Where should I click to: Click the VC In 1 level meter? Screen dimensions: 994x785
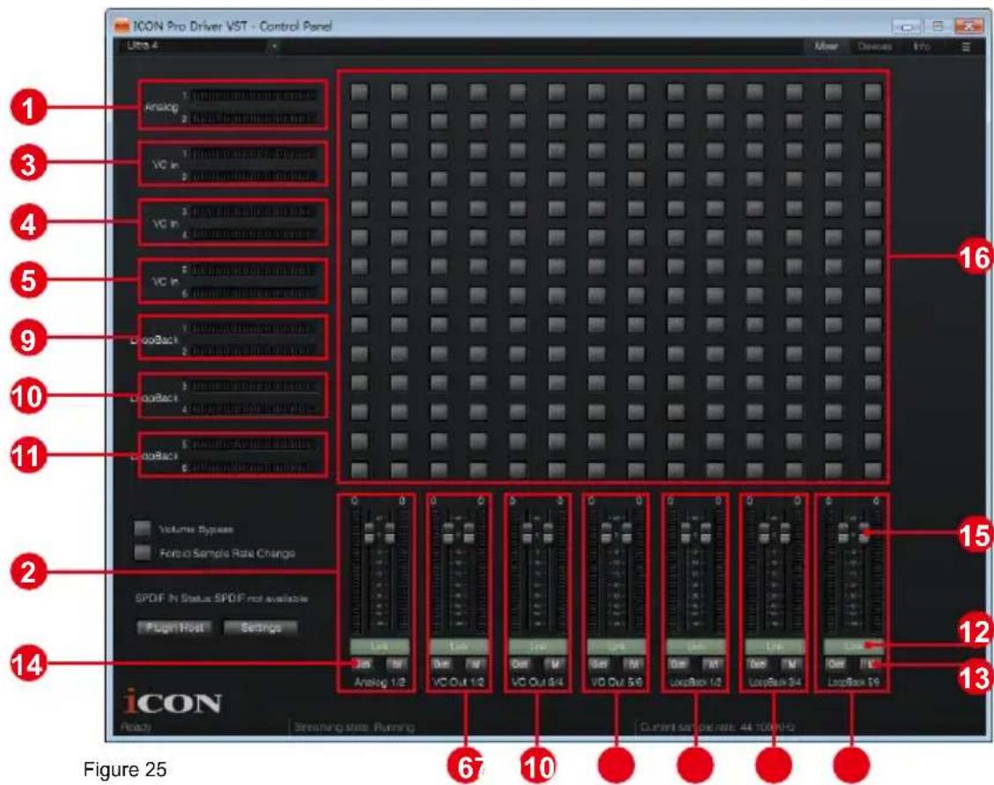[254, 154]
